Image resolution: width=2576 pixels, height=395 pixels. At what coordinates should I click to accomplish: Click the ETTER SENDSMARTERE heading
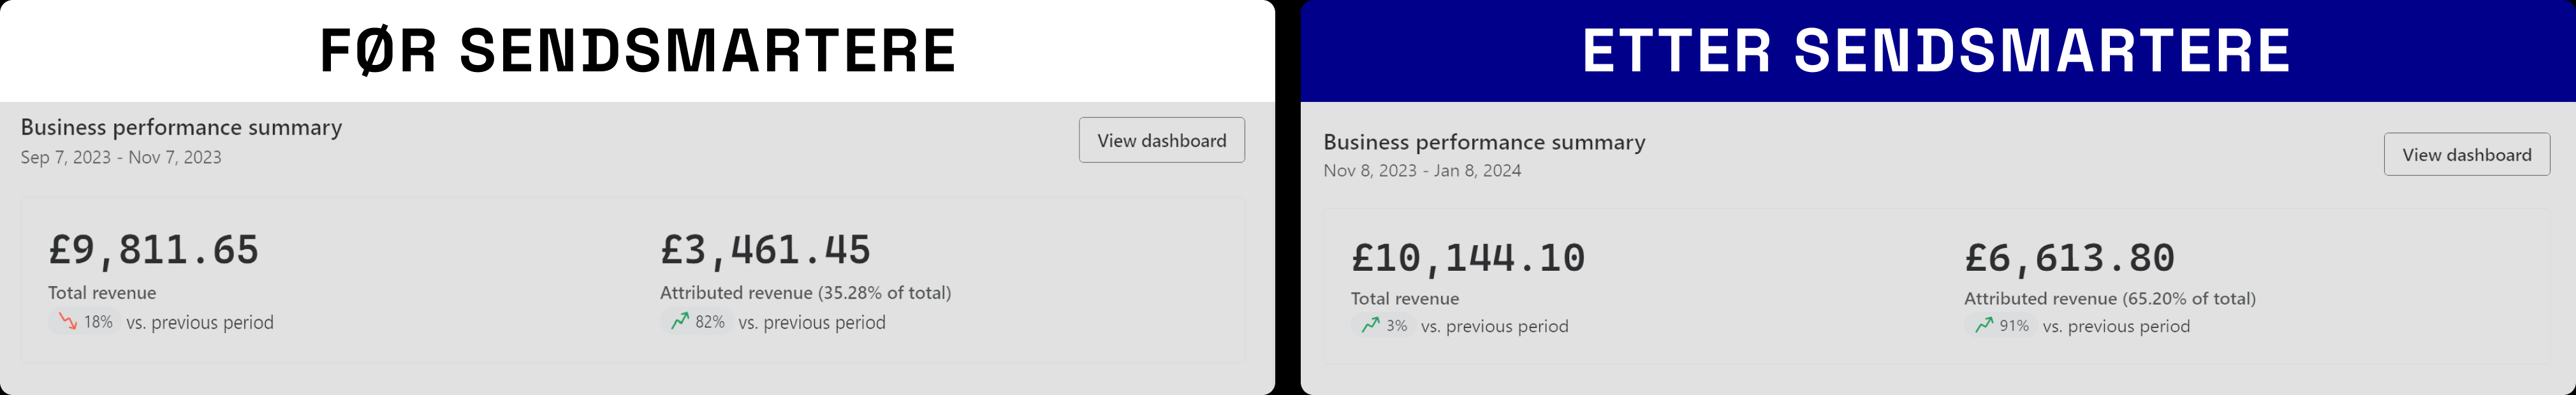pos(1937,51)
